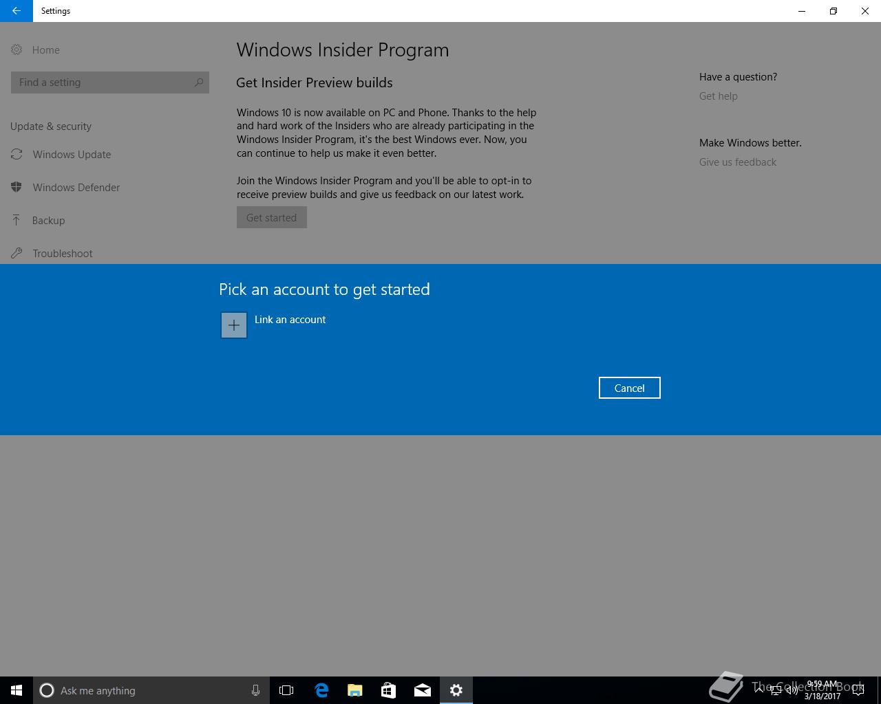Minimize the Settings window
Image resolution: width=881 pixels, height=704 pixels.
(x=802, y=11)
